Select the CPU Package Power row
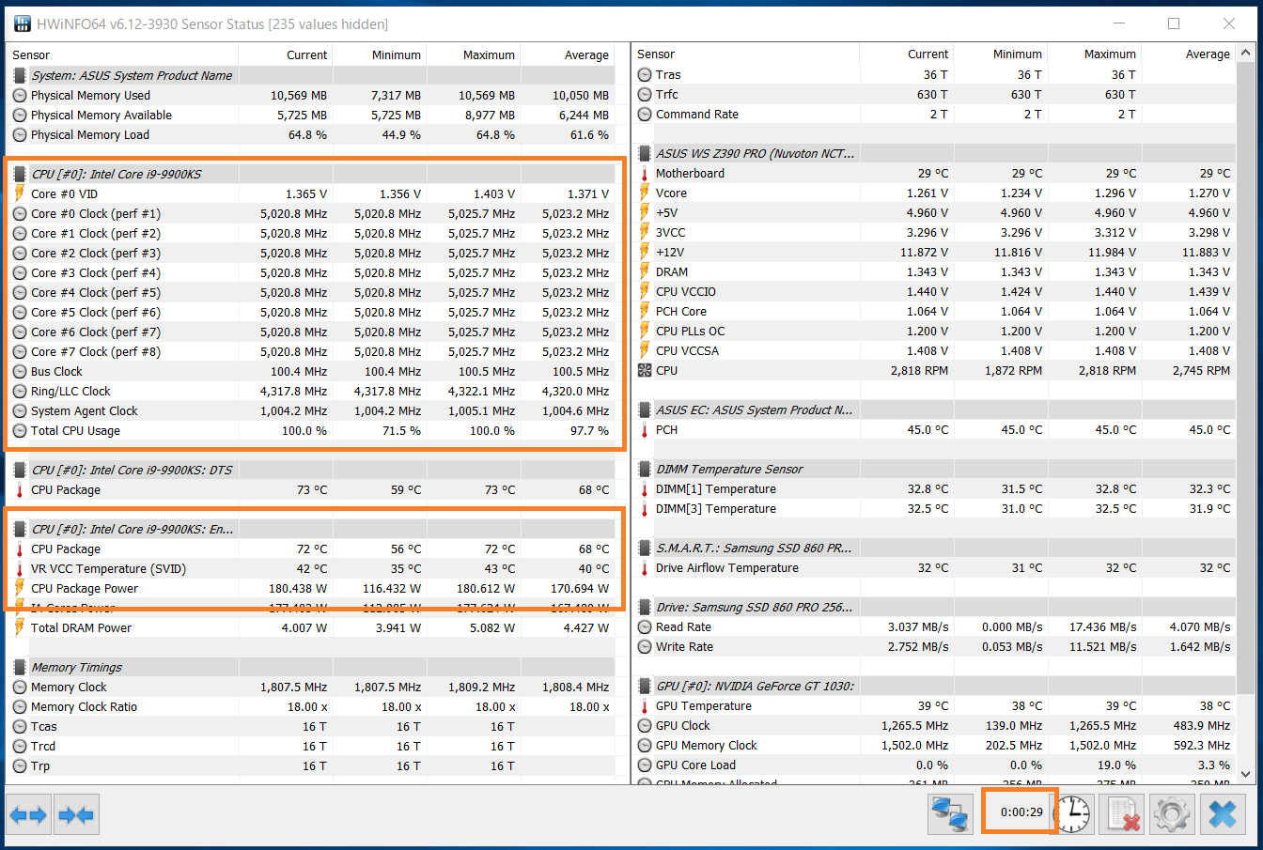 pyautogui.click(x=85, y=589)
